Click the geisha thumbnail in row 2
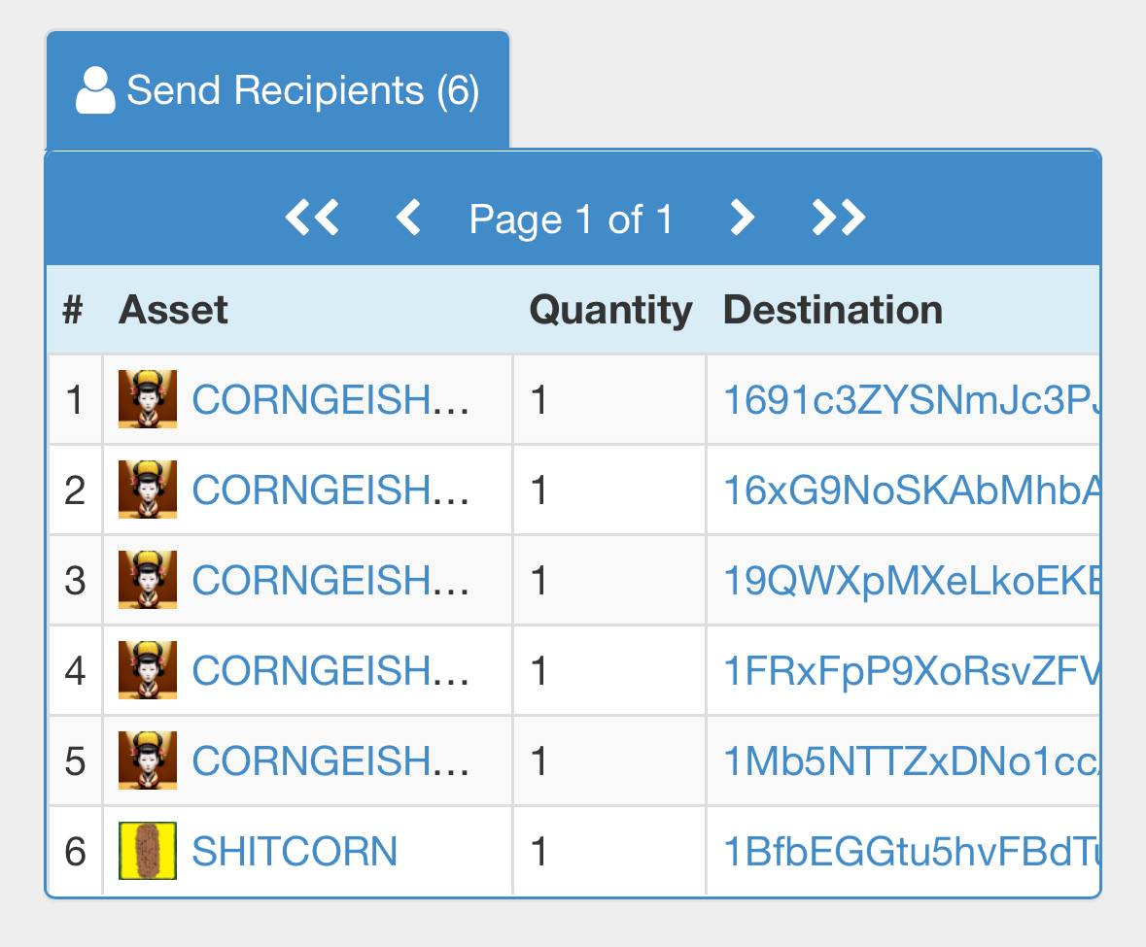 148,490
